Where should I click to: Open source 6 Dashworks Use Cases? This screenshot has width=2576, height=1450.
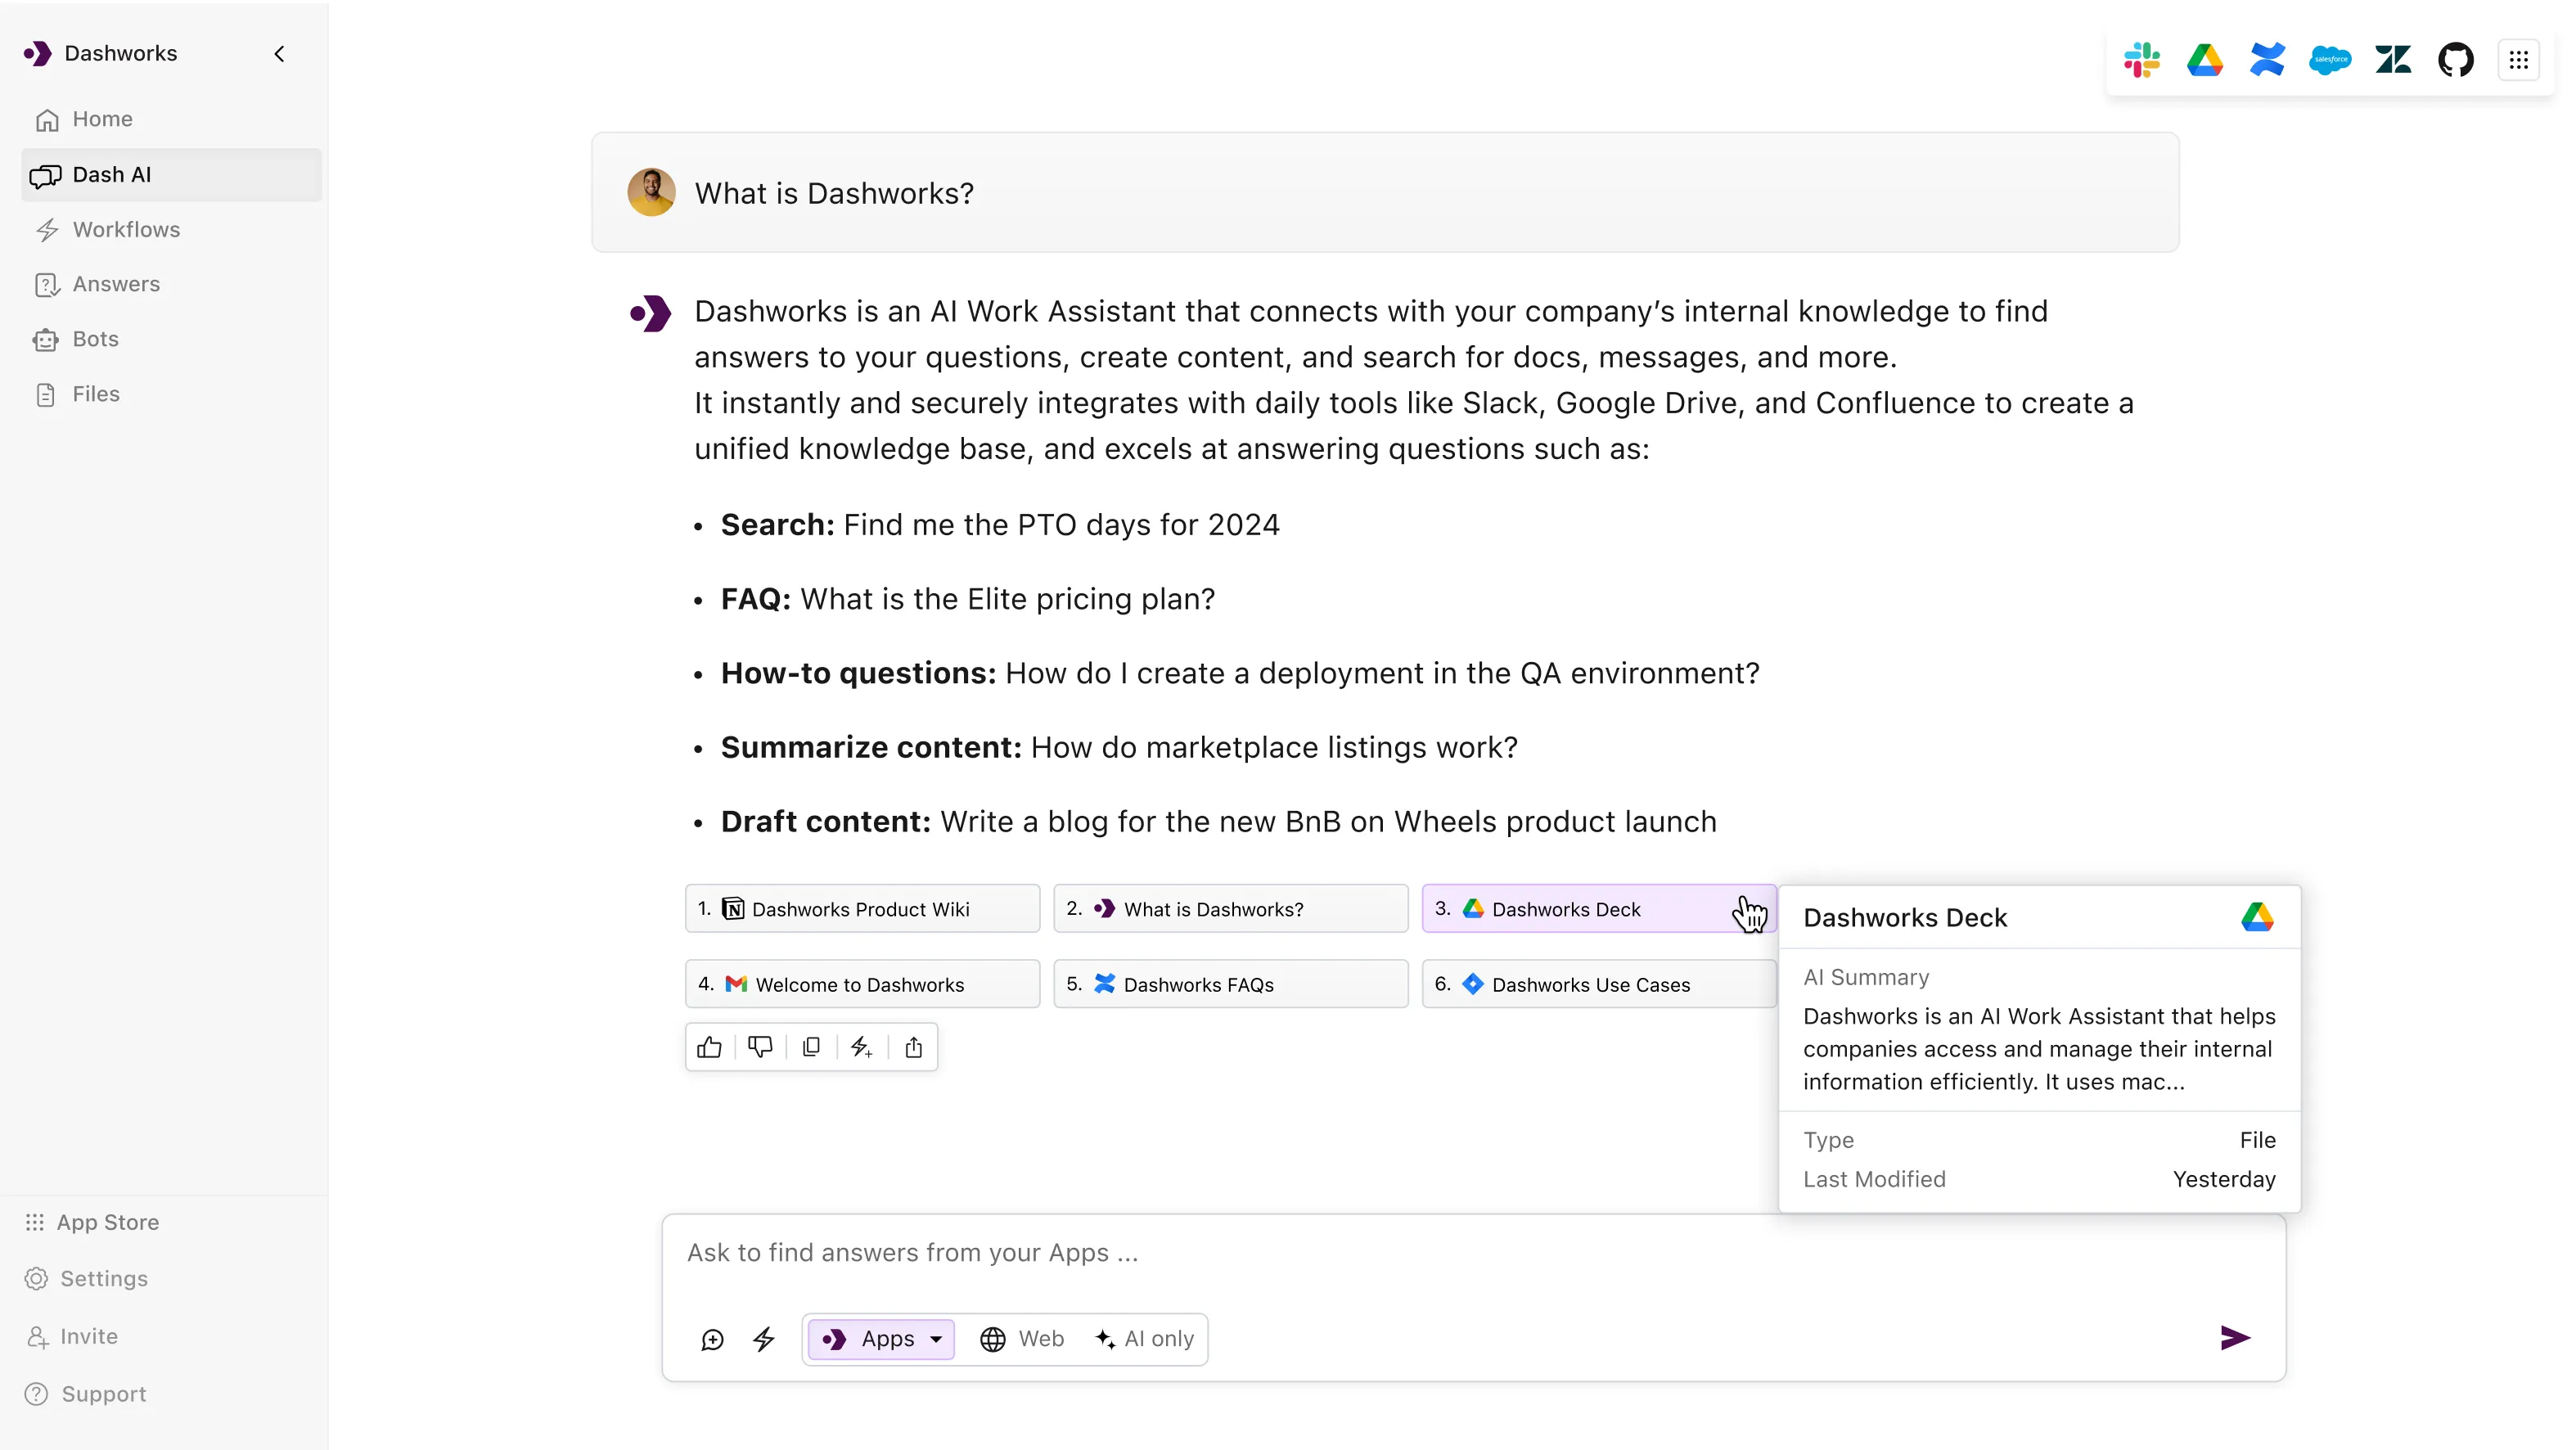tap(1599, 984)
